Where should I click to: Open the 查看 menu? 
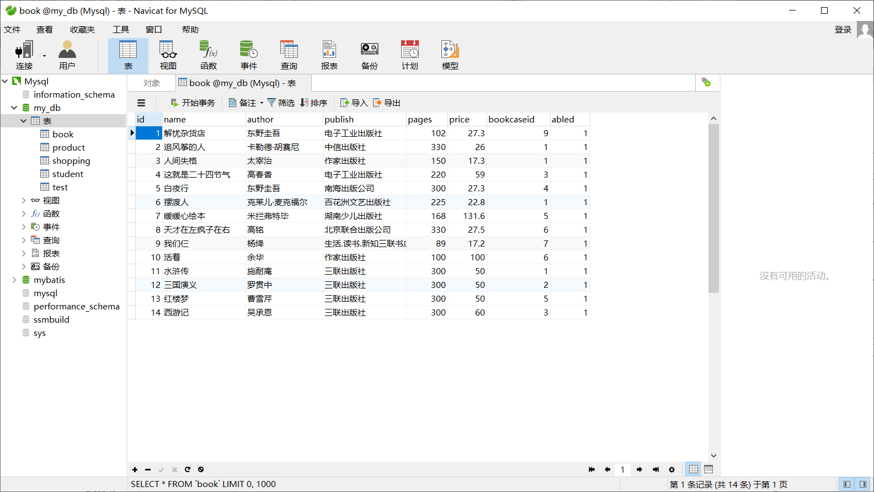coord(45,30)
